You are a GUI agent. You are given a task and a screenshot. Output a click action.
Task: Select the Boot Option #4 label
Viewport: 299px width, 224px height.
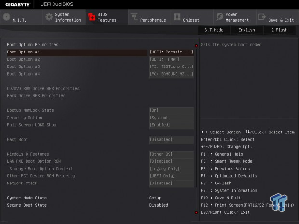(x=23, y=74)
